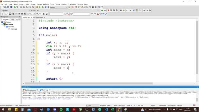199x112 pixels.
Task: Click the Zoom out magnifier icon
Action: click(x=40, y=14)
